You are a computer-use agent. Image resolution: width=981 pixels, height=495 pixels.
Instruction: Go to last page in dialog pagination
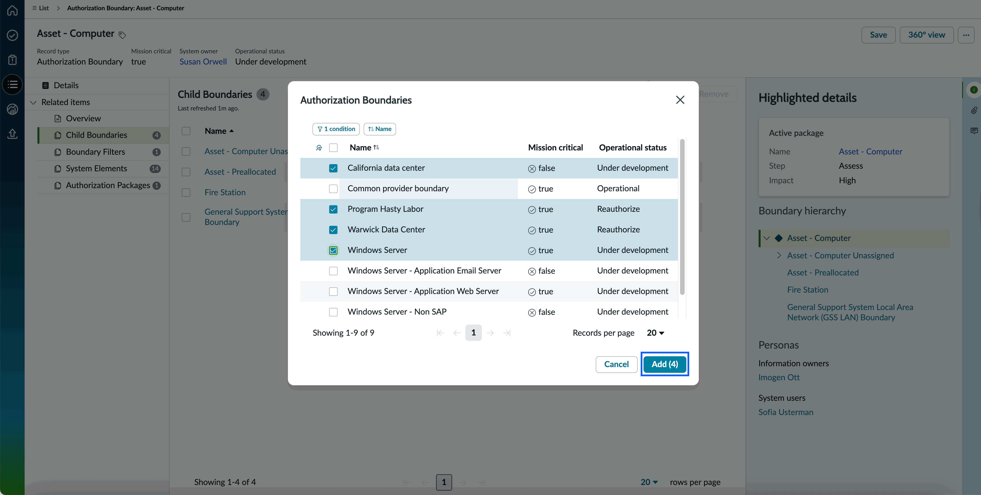tap(506, 333)
